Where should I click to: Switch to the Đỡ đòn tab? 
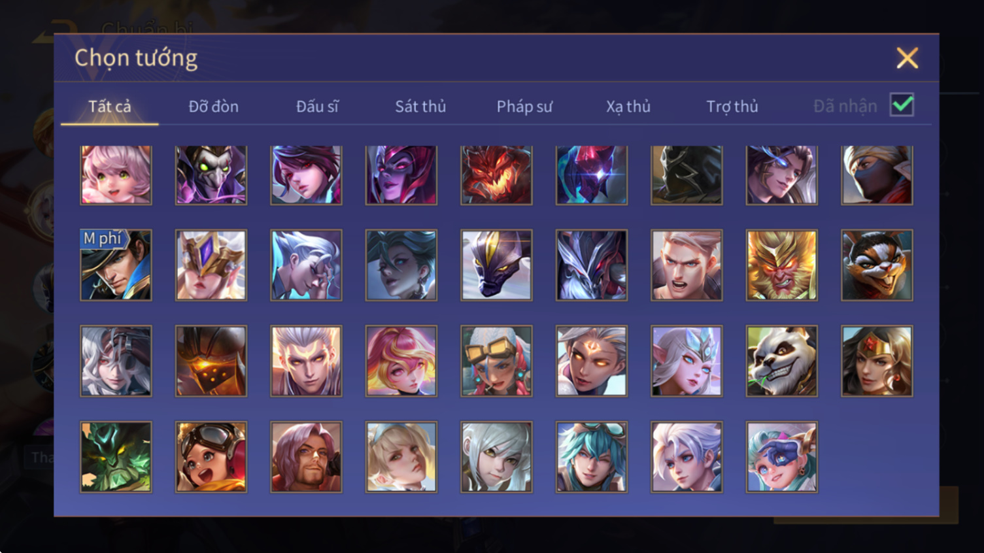point(213,106)
